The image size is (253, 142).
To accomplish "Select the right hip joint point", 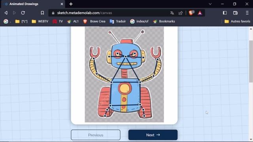I will point(140,105).
